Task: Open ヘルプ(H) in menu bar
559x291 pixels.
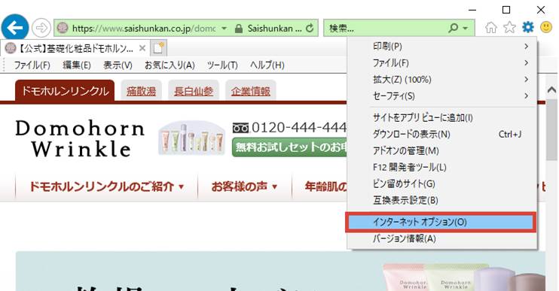Action: click(x=267, y=65)
